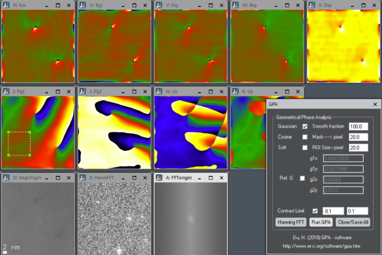Click the Smooth fraction input field
382x255 pixels.
coord(358,127)
